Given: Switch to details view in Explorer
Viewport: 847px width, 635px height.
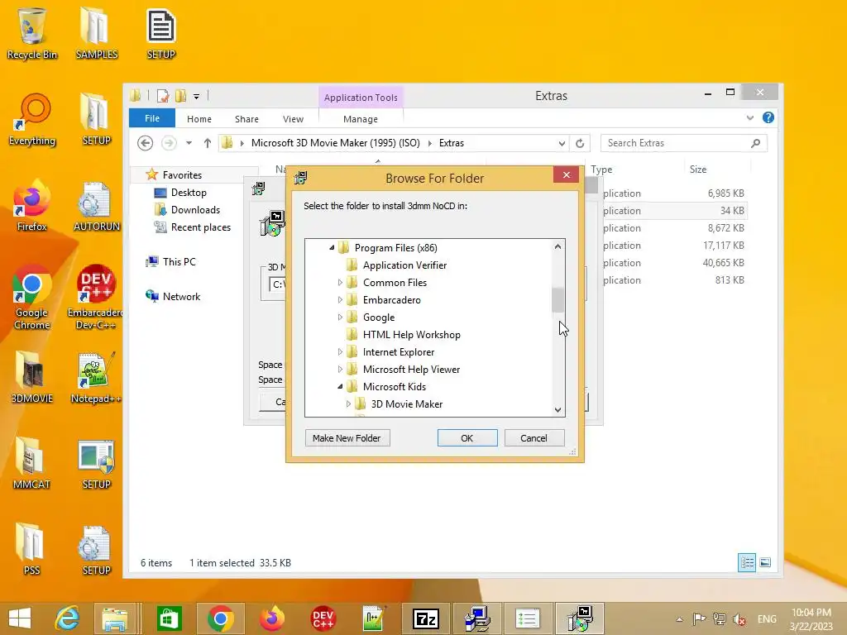Looking at the screenshot, I should pyautogui.click(x=747, y=562).
